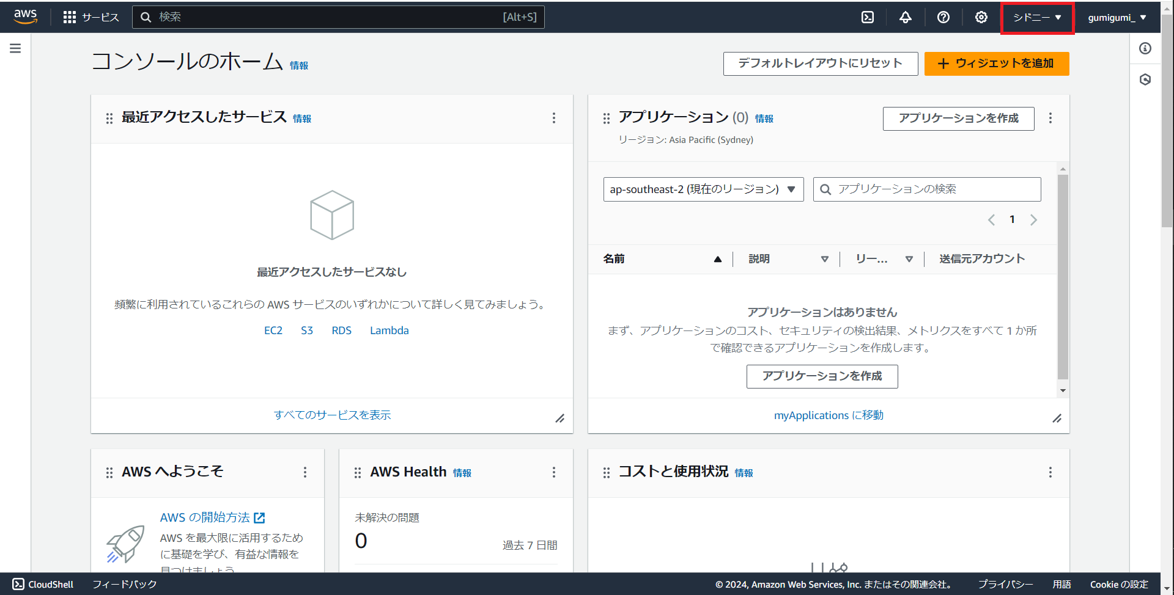Open the notifications bell icon
The height and width of the screenshot is (595, 1174).
pyautogui.click(x=906, y=16)
